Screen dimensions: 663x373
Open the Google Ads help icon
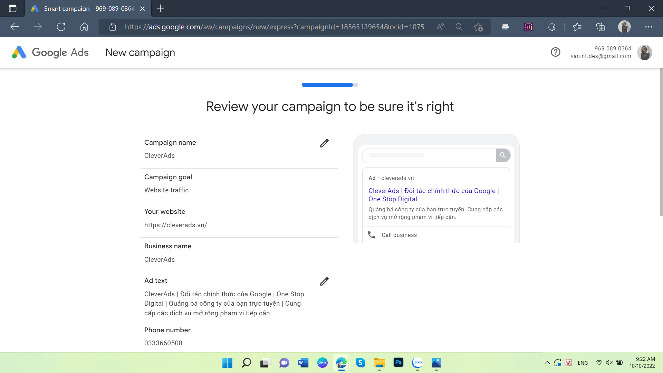click(555, 52)
